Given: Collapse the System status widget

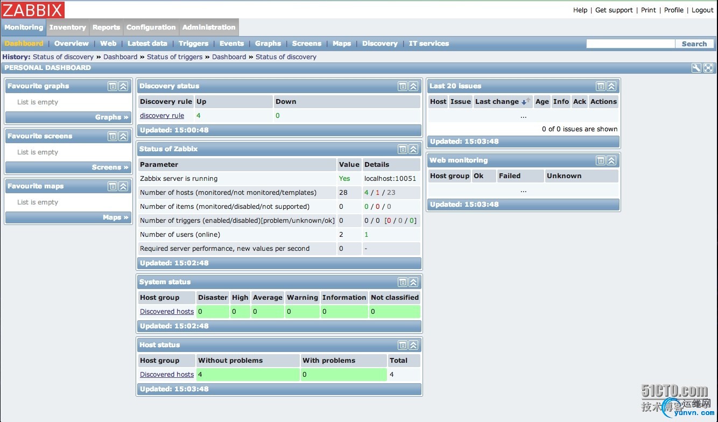Looking at the screenshot, I should pos(413,282).
